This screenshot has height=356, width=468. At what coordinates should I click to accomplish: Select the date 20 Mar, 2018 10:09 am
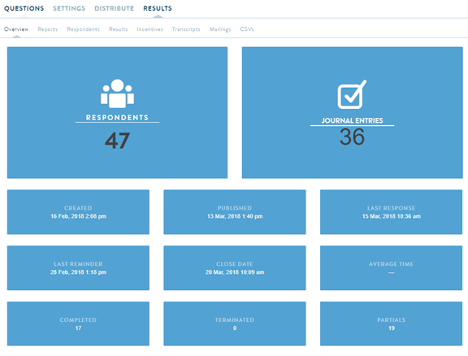(235, 272)
